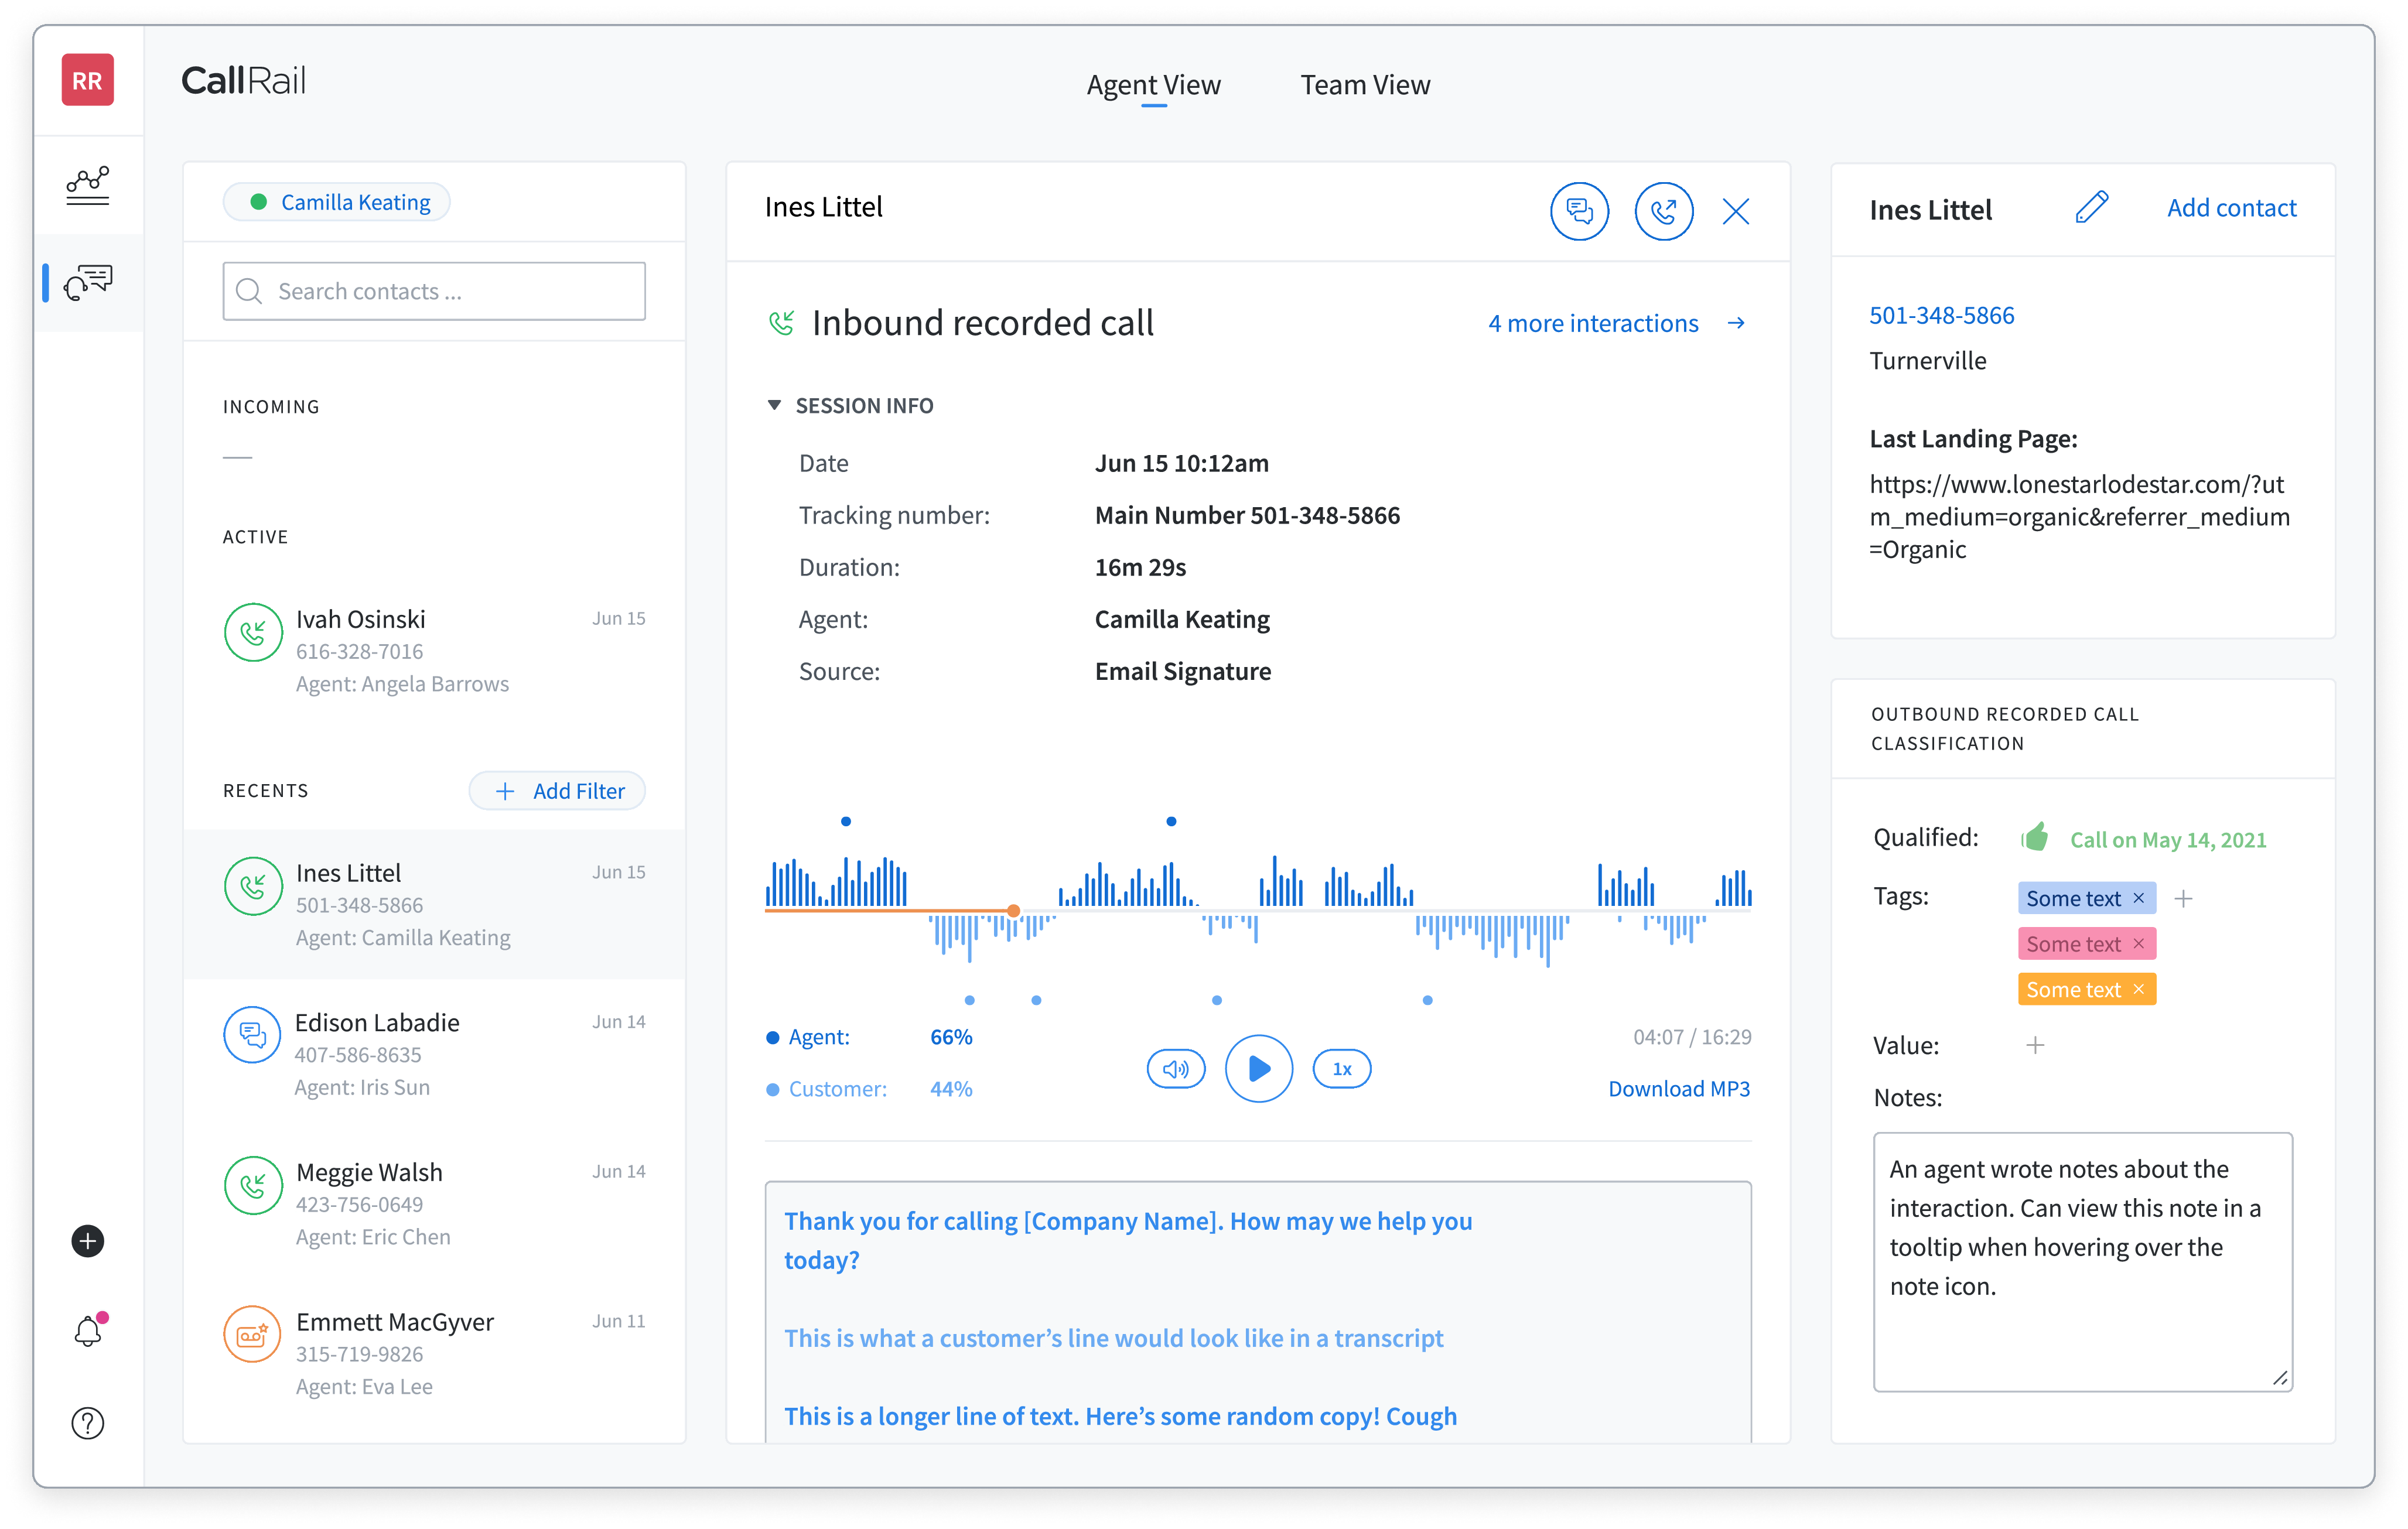Collapse the Session Info section

(x=775, y=404)
